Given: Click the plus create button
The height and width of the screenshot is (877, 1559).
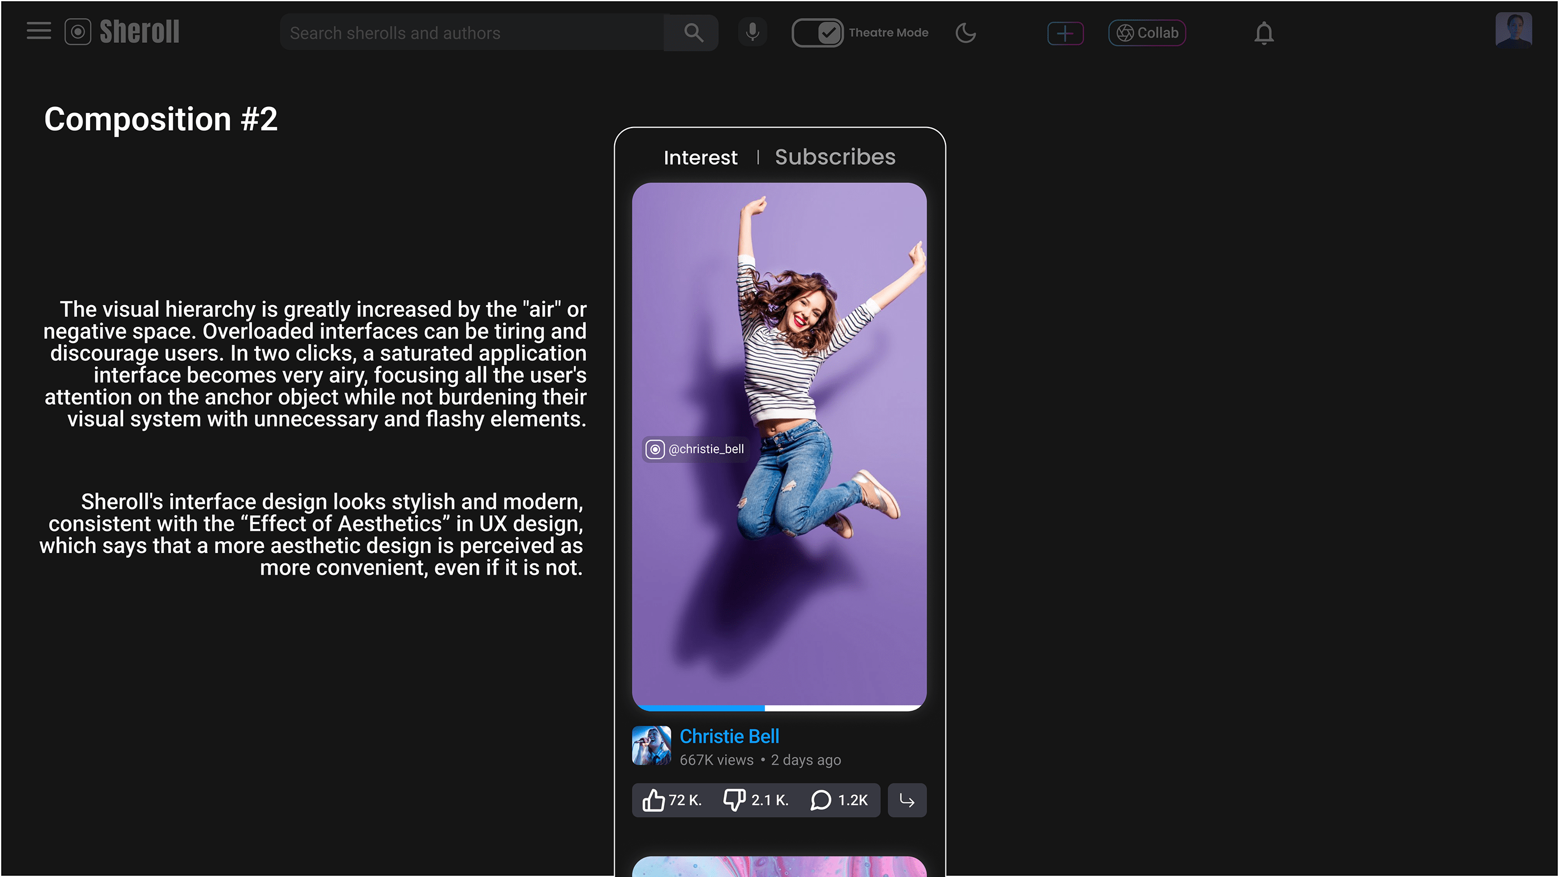Looking at the screenshot, I should [1065, 33].
